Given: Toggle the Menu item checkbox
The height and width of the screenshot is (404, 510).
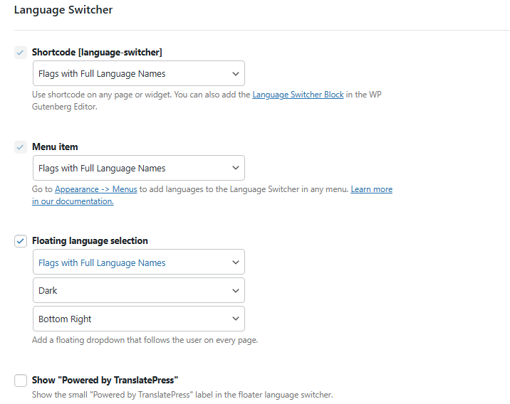Looking at the screenshot, I should point(21,147).
